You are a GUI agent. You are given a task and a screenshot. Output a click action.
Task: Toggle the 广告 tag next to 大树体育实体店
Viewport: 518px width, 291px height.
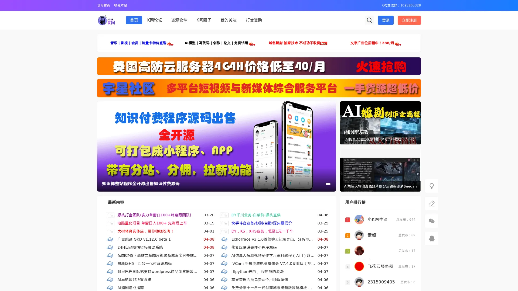click(110, 231)
